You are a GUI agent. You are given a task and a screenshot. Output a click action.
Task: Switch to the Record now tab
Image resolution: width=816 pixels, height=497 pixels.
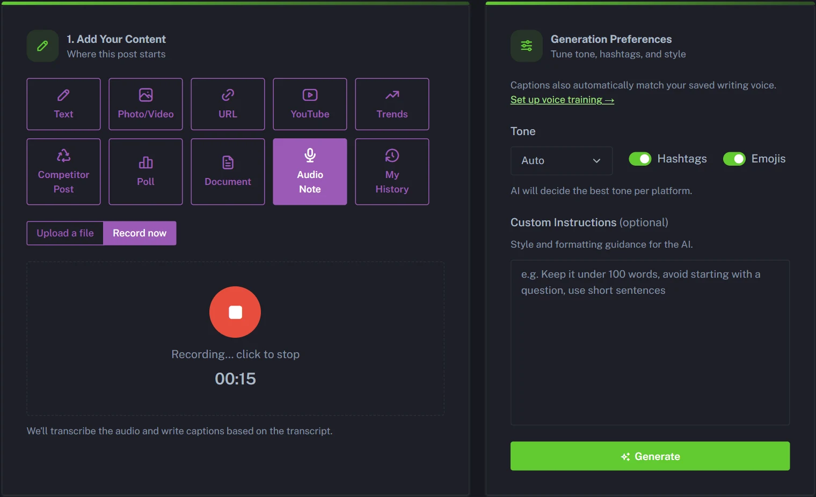point(140,233)
